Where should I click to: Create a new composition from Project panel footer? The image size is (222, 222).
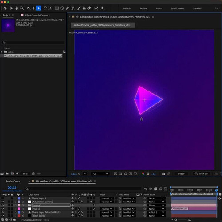tap(12, 174)
